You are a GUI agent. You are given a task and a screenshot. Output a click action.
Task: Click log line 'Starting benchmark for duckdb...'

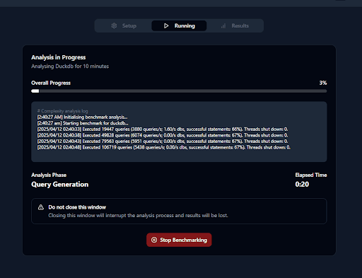click(83, 123)
